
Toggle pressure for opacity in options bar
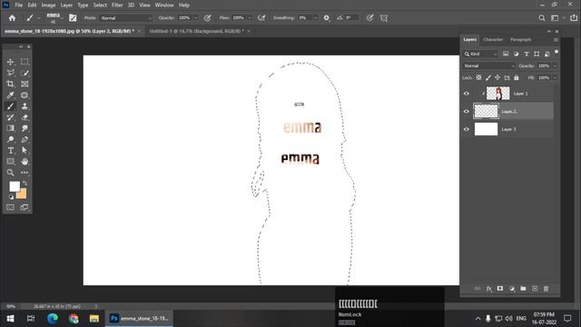pos(208,18)
